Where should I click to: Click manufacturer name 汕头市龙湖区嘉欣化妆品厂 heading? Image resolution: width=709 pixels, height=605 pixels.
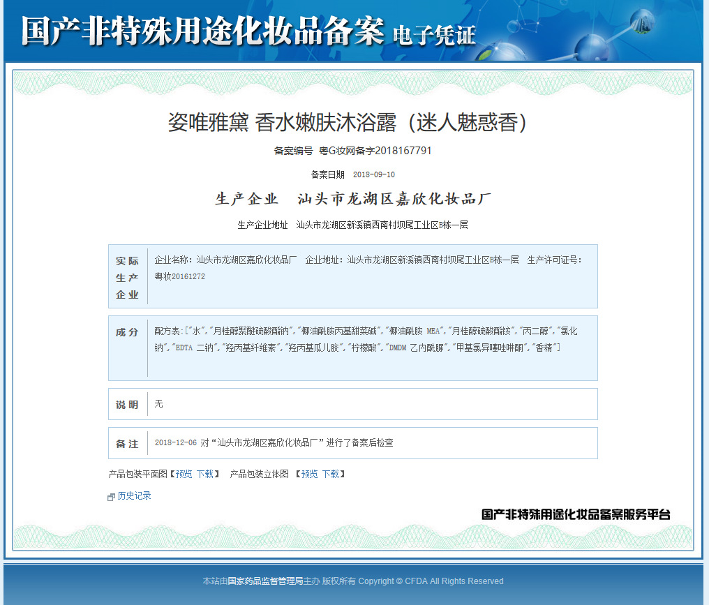(x=394, y=198)
